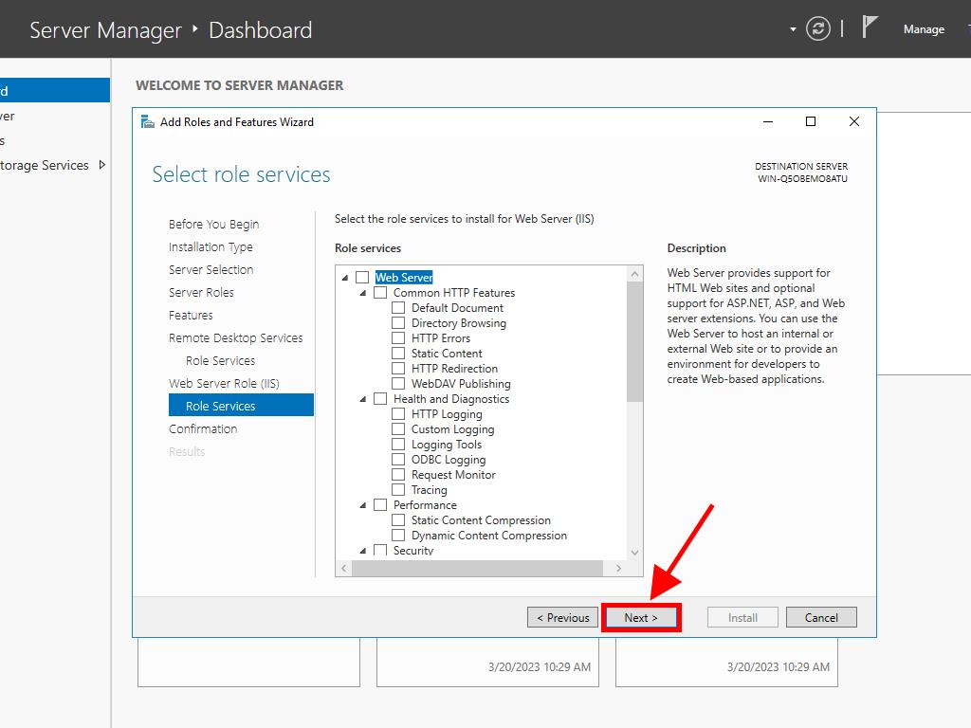Click the vertical scrollbar thumb in role services
Screen dimensions: 971x728
point(634,341)
